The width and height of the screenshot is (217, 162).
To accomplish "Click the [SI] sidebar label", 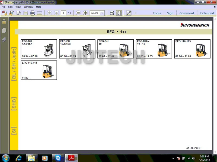I will tap(14, 131).
